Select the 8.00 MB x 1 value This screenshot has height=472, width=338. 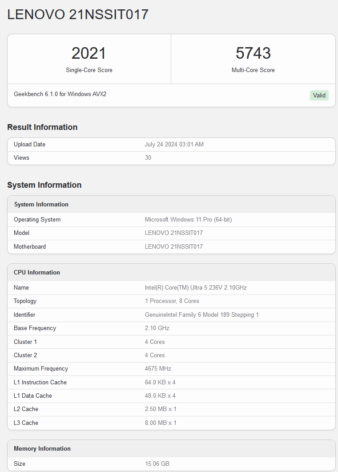161,423
